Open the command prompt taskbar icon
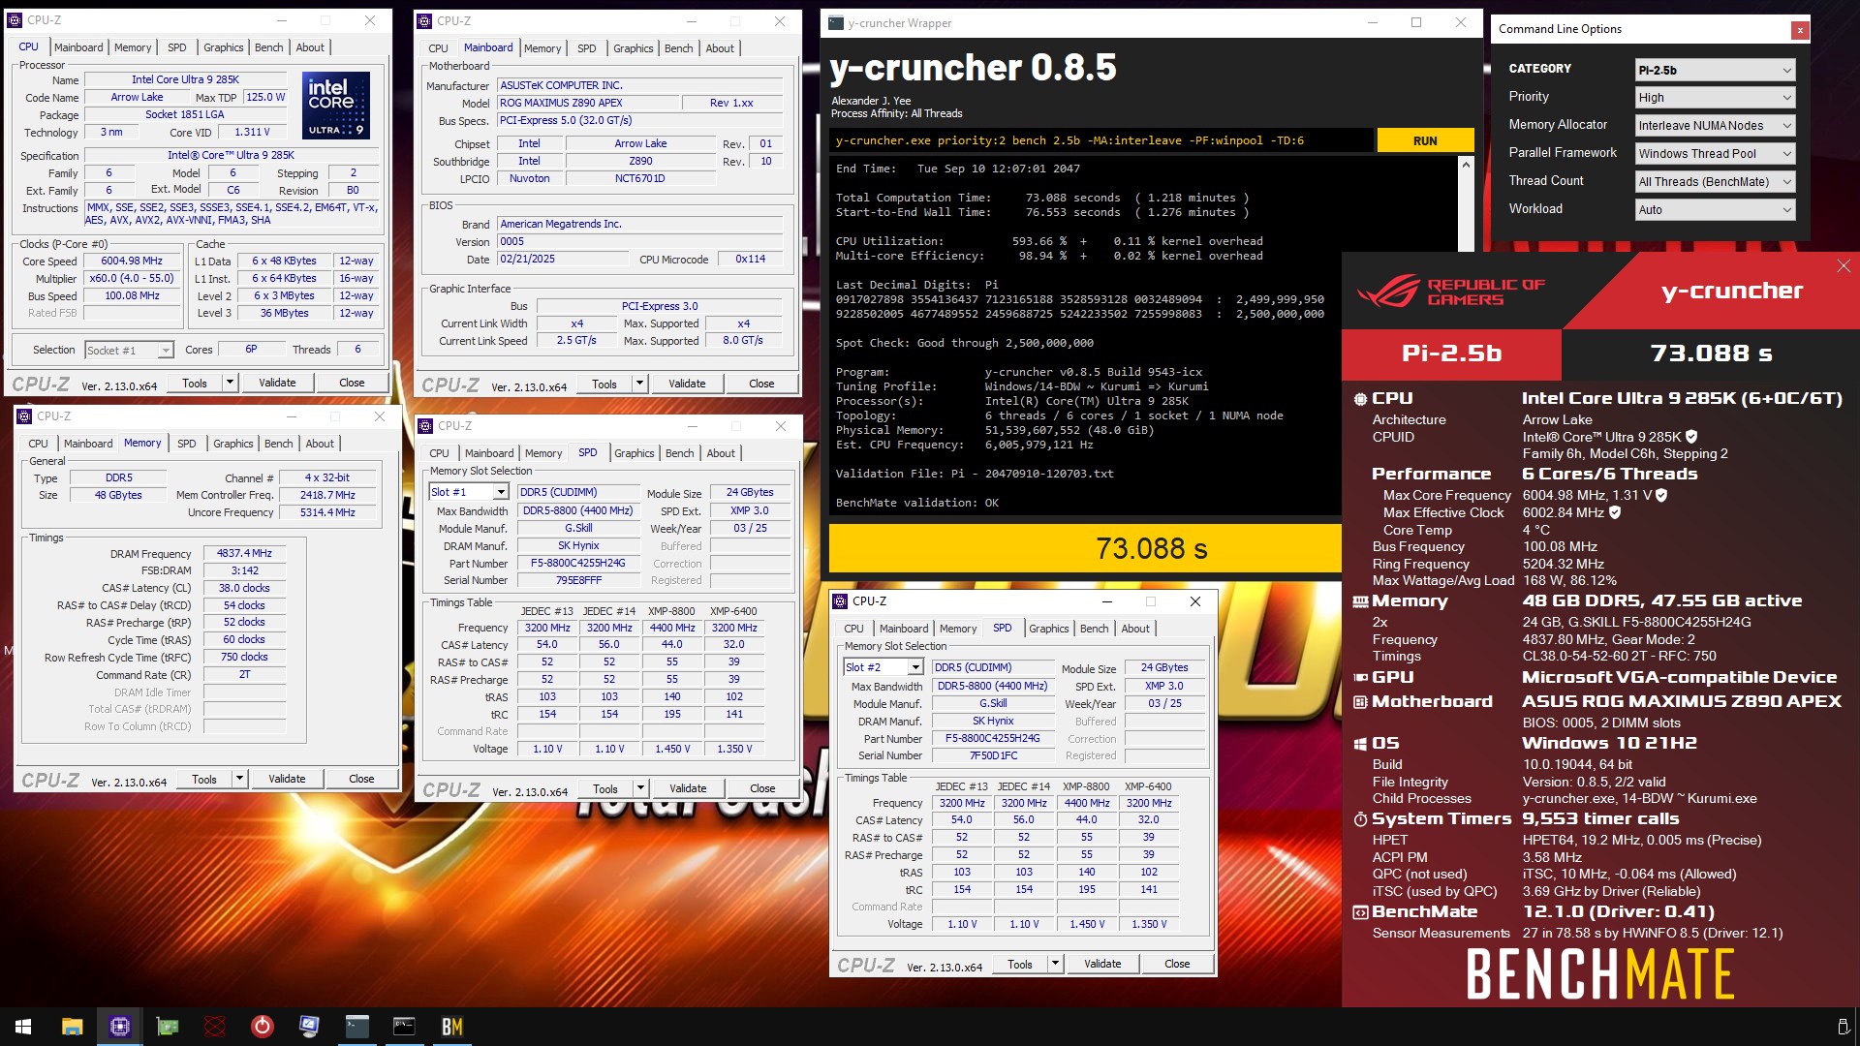The width and height of the screenshot is (1860, 1046). 404,1027
